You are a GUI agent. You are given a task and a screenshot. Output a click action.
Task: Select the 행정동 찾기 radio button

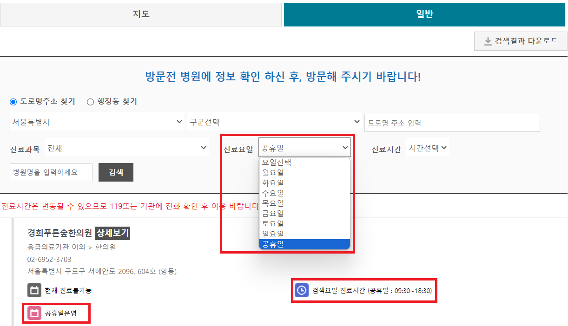point(90,102)
